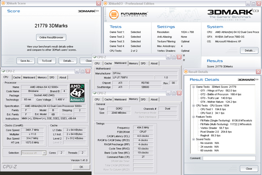Close the Mainboard CPU-Z window
Image resolution: width=262 pixels, height=175 pixels.
179,57
